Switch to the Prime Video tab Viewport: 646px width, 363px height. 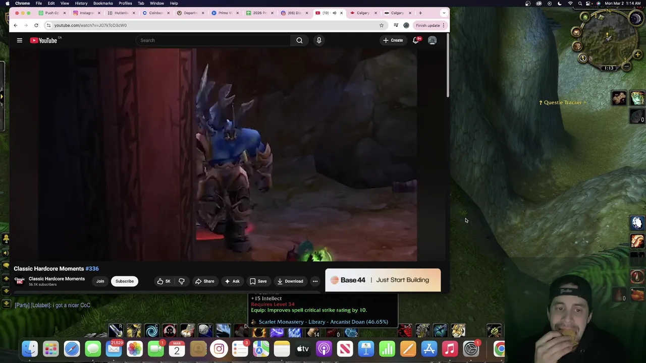(x=225, y=13)
